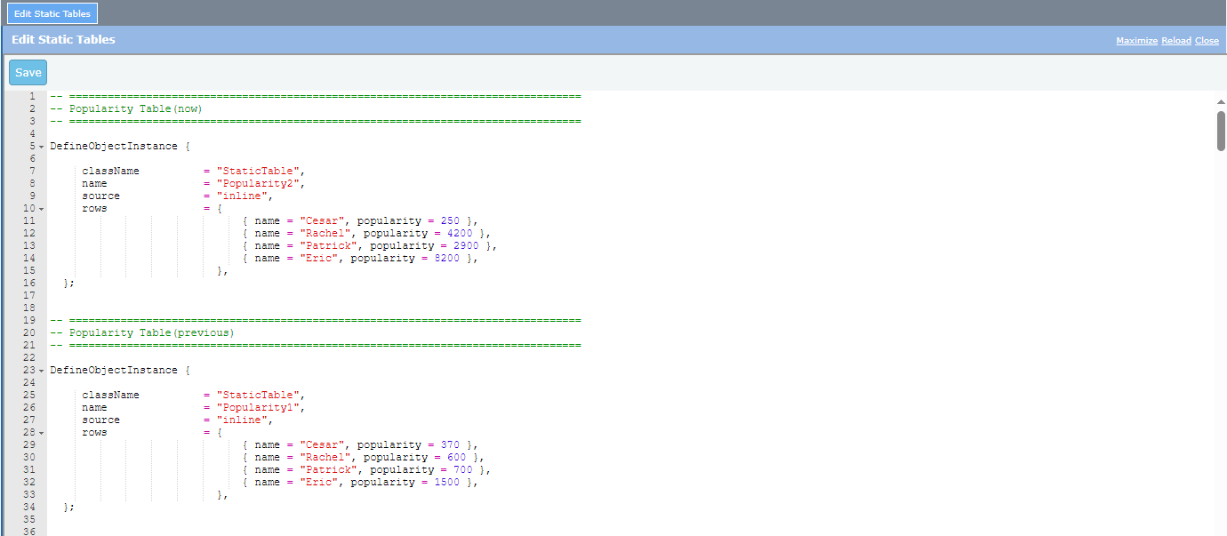Click the Popularity Table(now) comment
The image size is (1227, 536).
coord(135,108)
